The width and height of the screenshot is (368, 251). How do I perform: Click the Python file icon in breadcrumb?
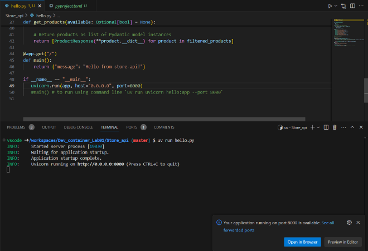pos(32,16)
